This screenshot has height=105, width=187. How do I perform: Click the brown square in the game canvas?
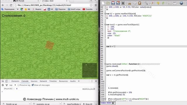pyautogui.click(x=50, y=45)
